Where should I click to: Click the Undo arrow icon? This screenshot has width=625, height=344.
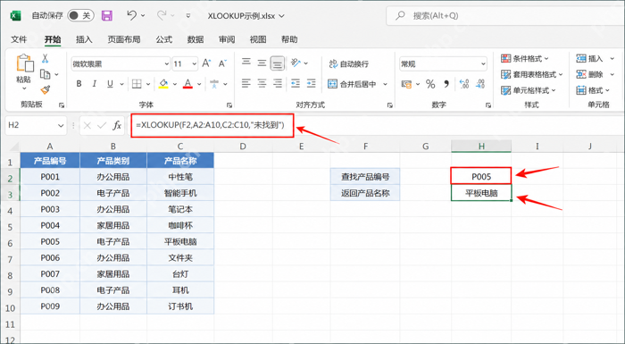131,15
